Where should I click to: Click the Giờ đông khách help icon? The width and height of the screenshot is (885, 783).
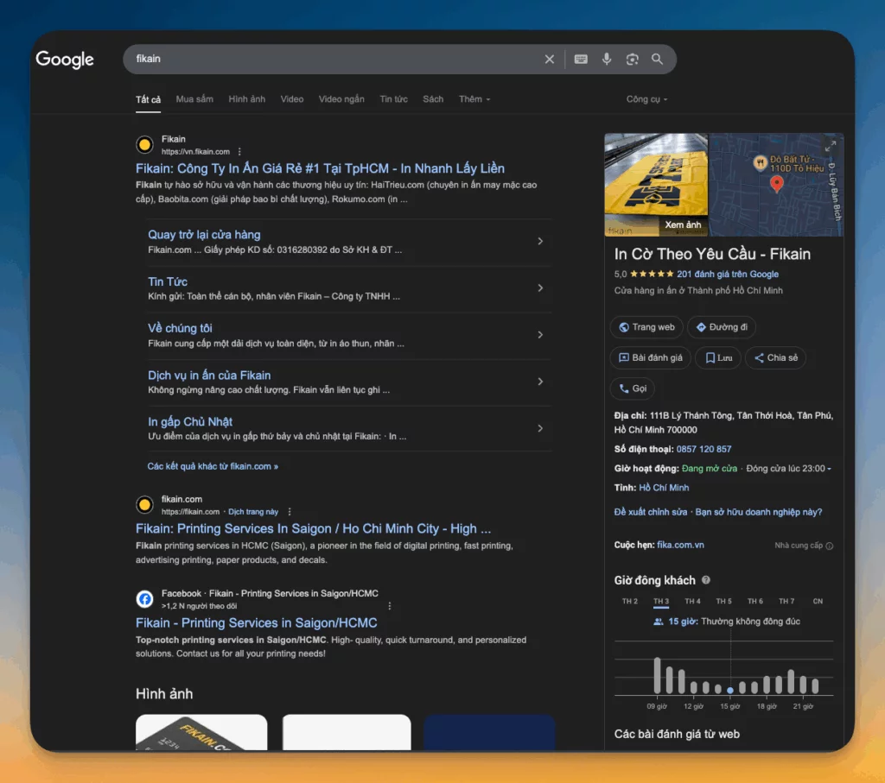[705, 580]
